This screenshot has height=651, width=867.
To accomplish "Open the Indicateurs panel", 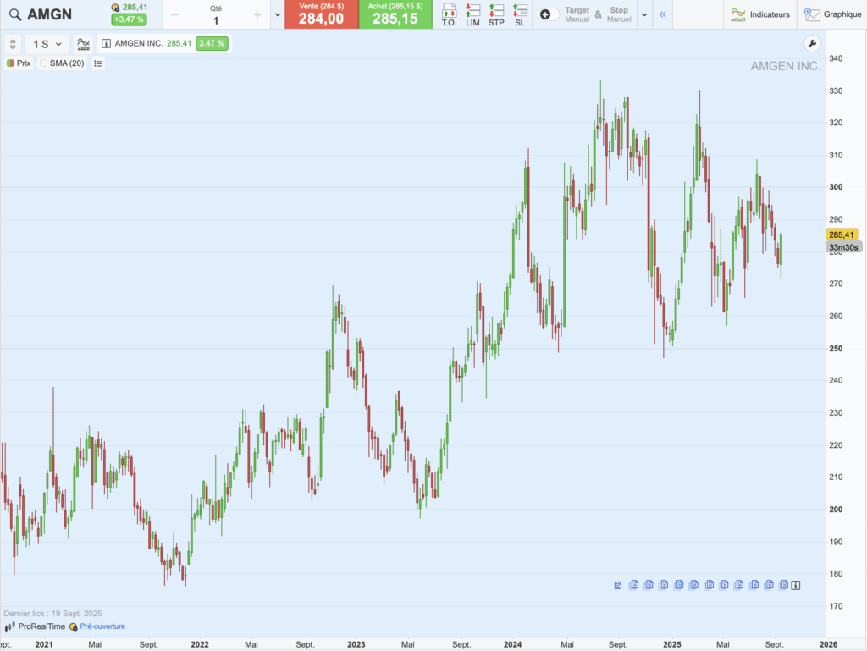I will pos(760,14).
